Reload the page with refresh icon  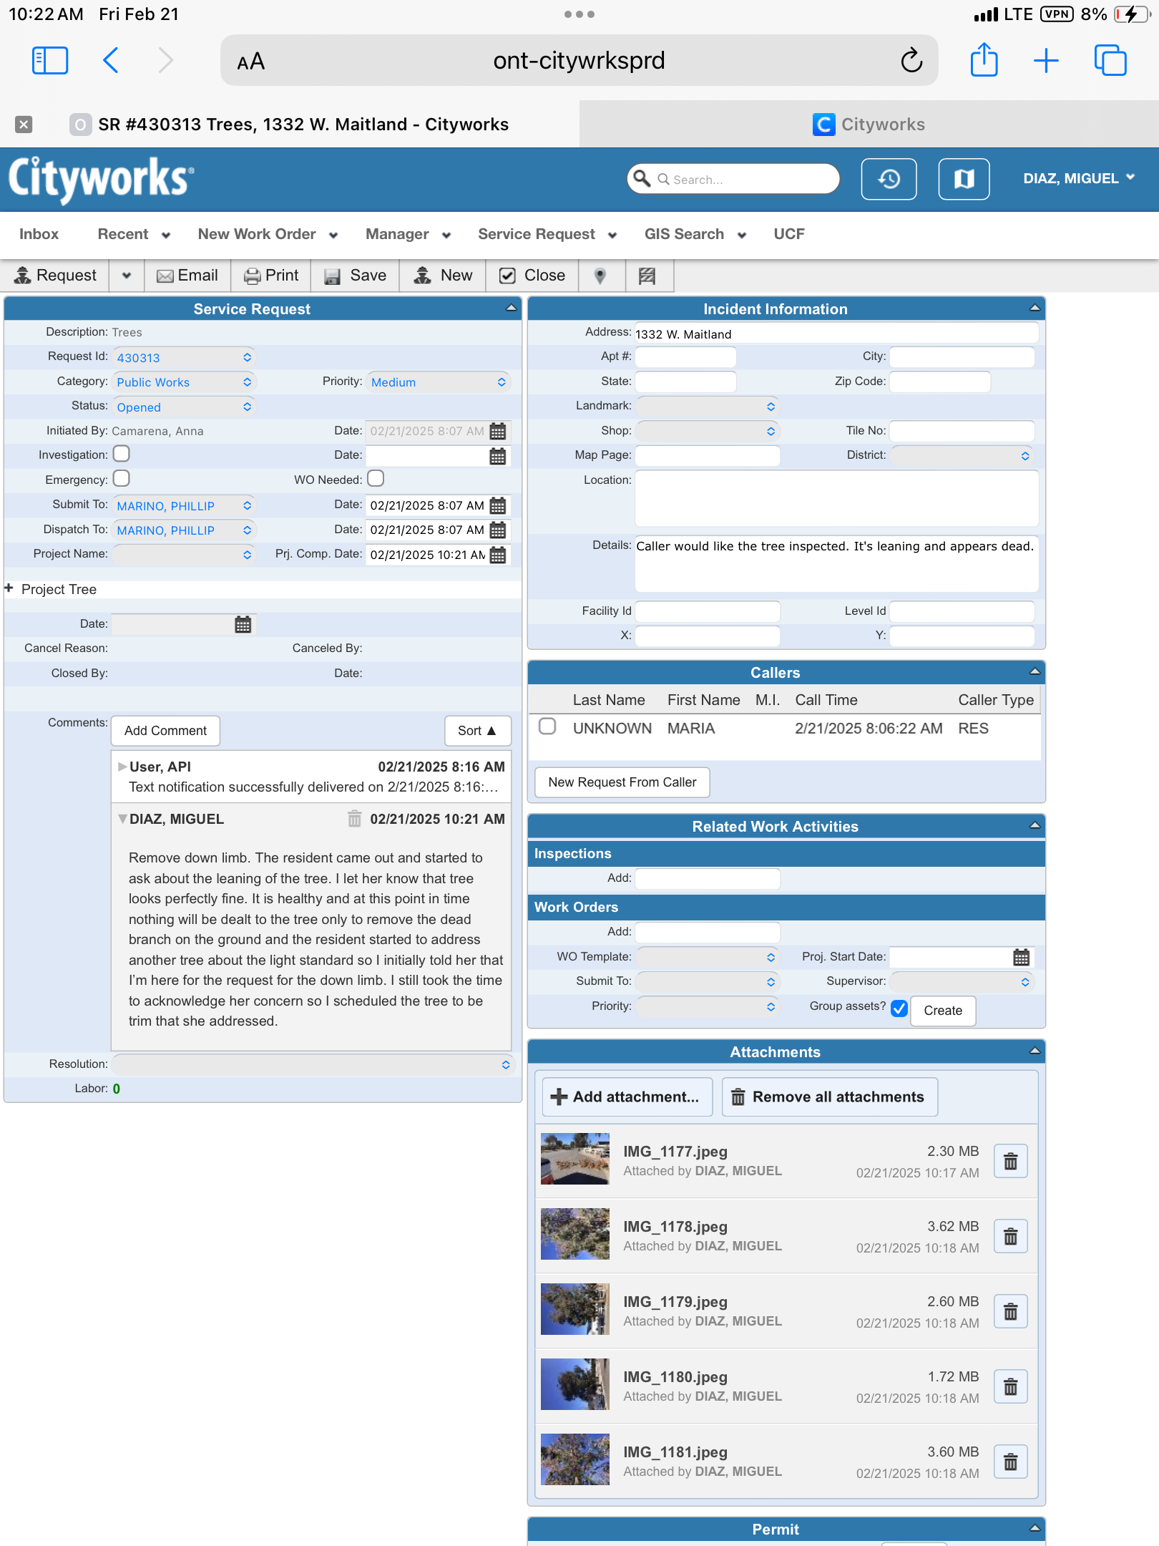(x=911, y=60)
